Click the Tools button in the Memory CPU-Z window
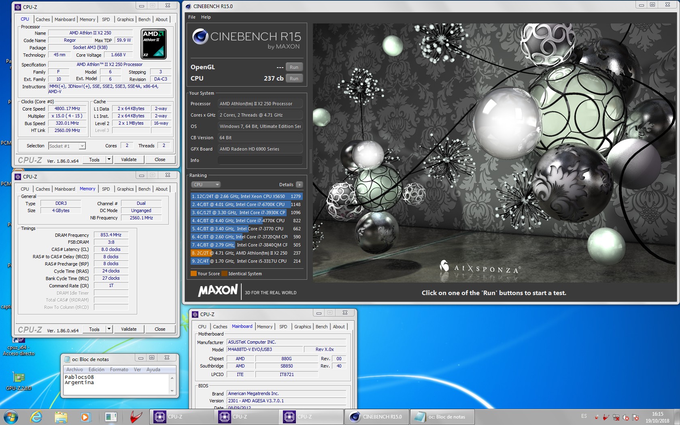 point(94,329)
